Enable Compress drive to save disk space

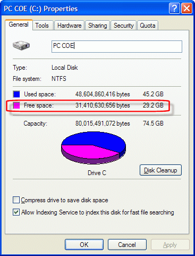click(16, 200)
